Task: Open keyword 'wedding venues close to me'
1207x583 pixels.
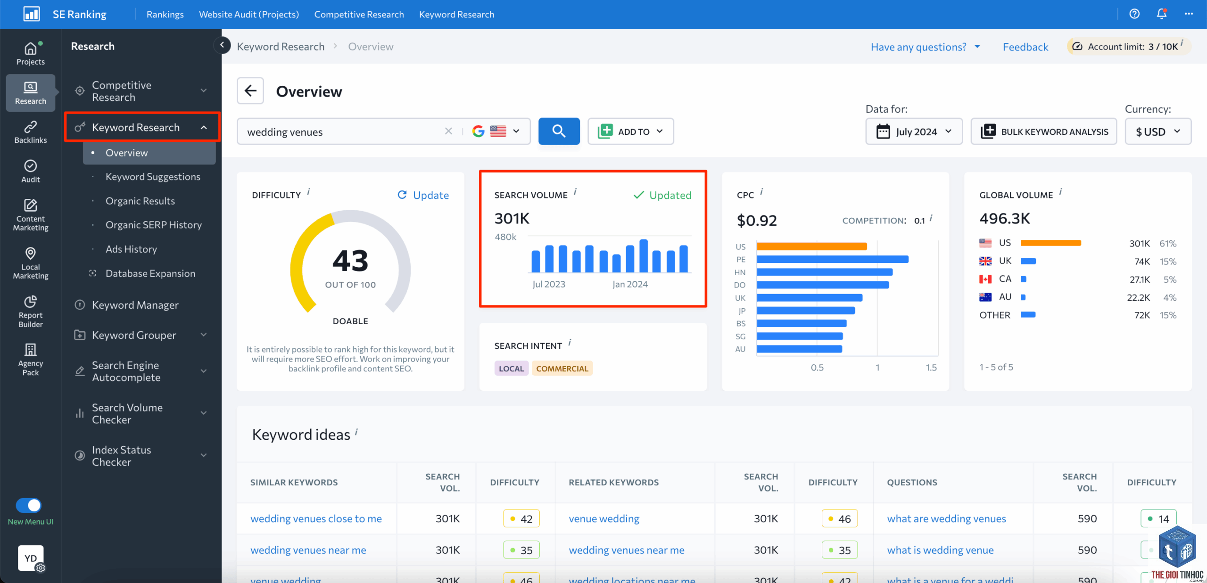Action: pyautogui.click(x=316, y=518)
